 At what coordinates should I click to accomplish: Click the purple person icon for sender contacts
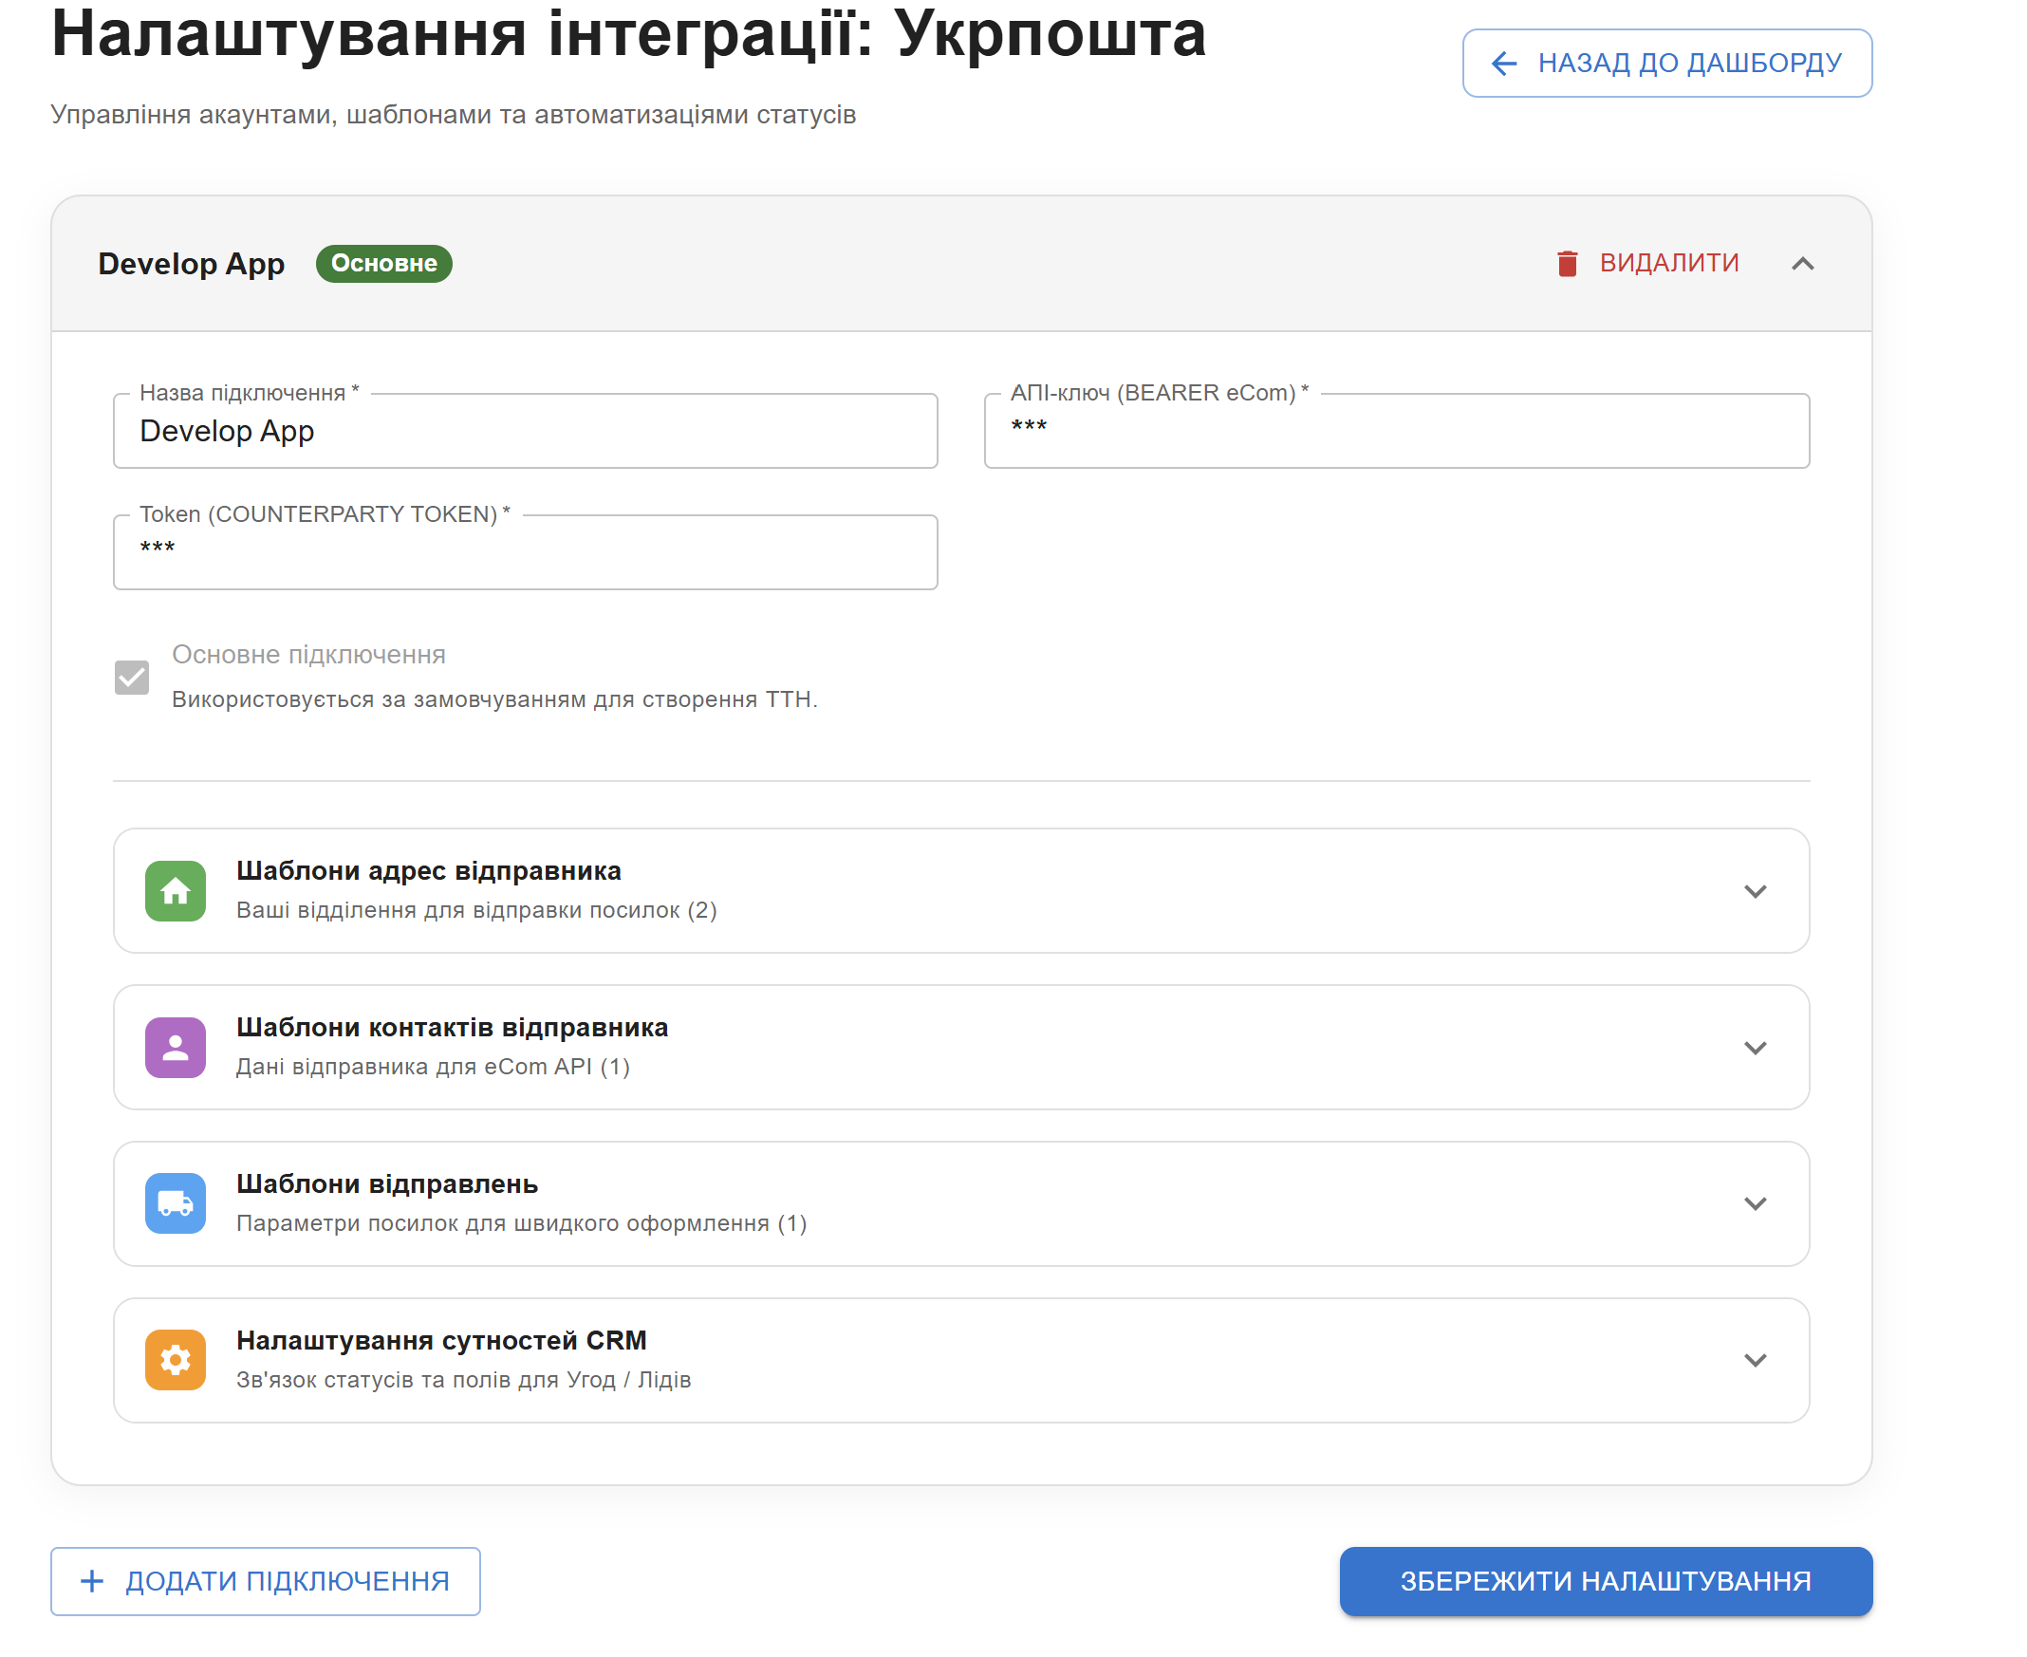(176, 1048)
